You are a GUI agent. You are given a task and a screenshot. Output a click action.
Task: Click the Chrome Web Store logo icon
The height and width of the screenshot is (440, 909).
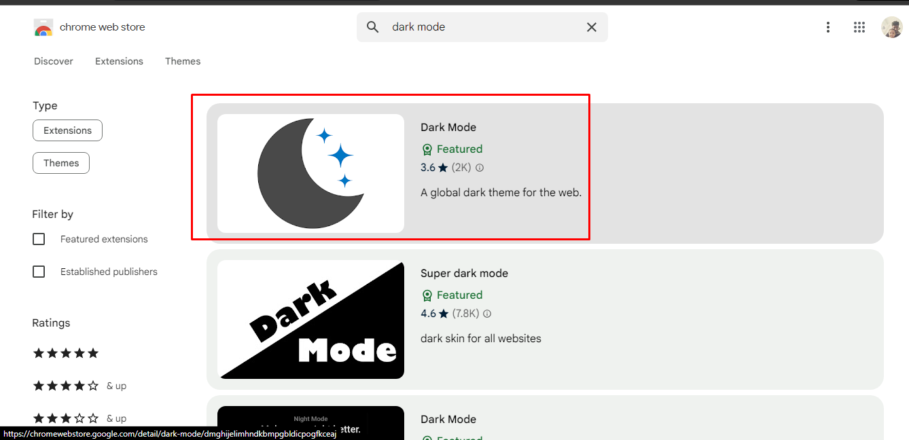43,27
